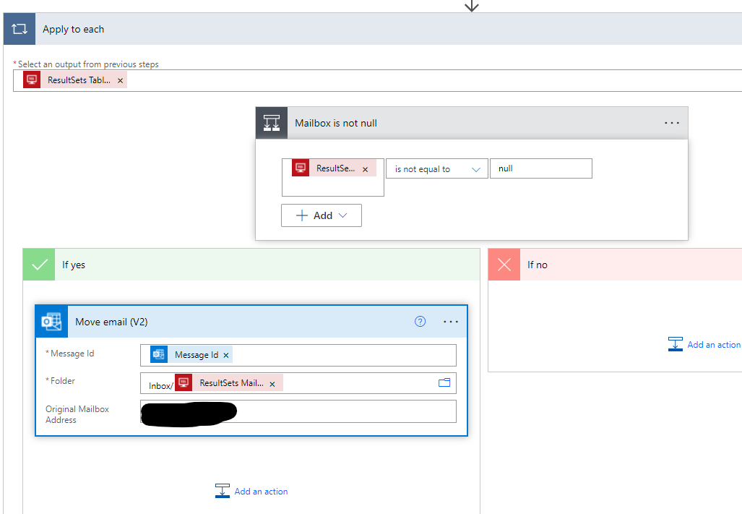Click into the Message Id field
The width and height of the screenshot is (742, 514).
(298, 355)
